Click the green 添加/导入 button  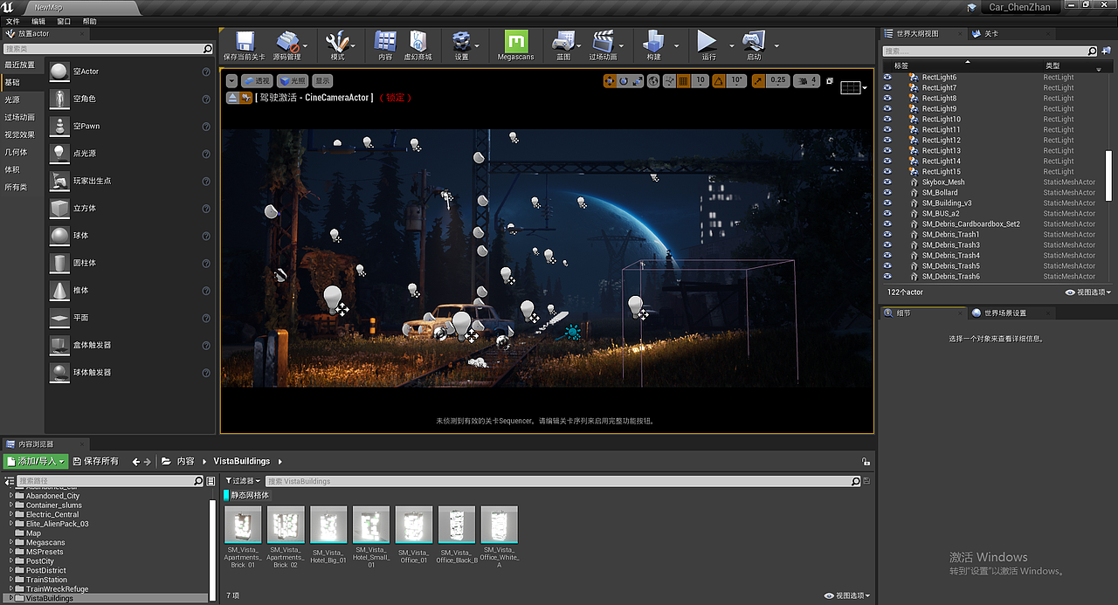[x=35, y=460]
